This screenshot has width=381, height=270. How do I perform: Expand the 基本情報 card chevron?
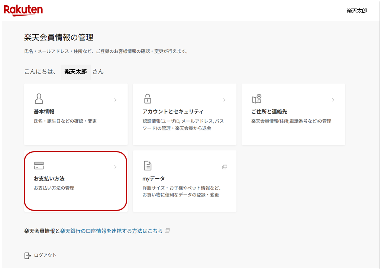click(x=116, y=100)
